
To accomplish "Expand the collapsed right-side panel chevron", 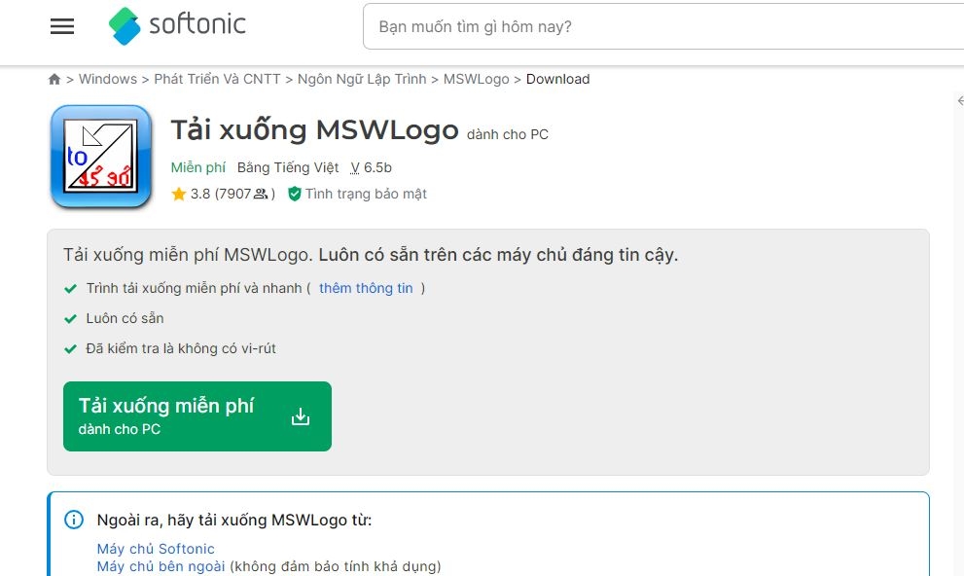I will click(x=960, y=100).
